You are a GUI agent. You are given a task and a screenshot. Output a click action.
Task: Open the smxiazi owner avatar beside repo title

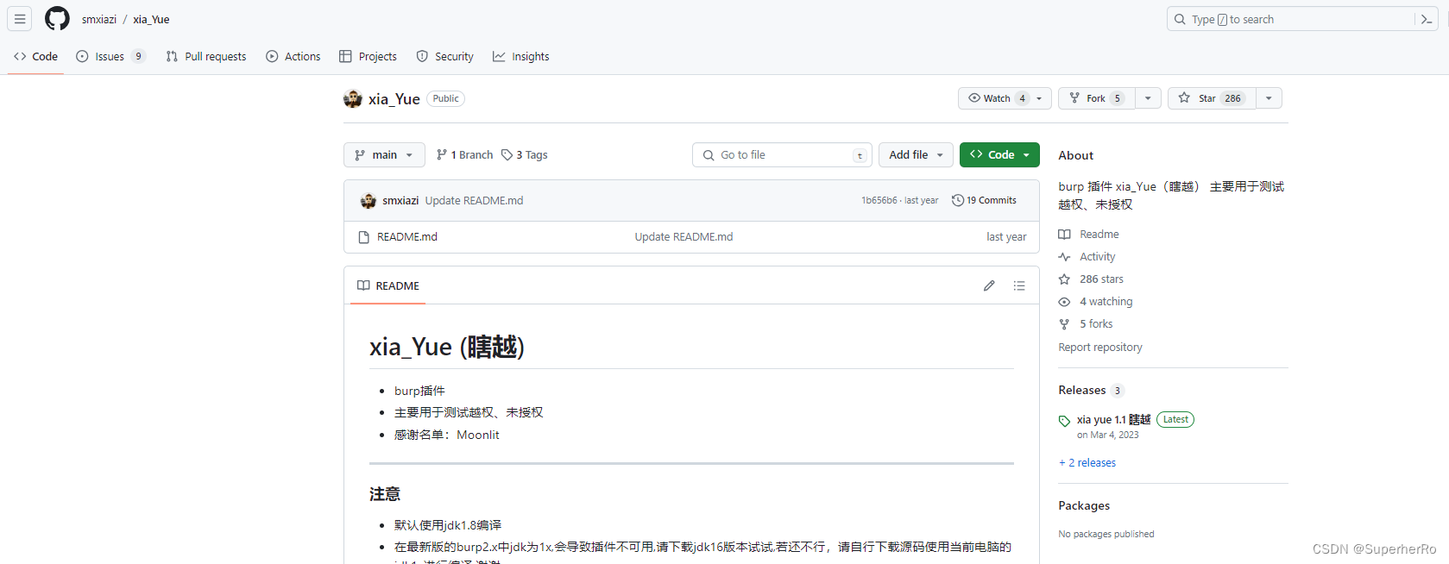click(x=352, y=98)
